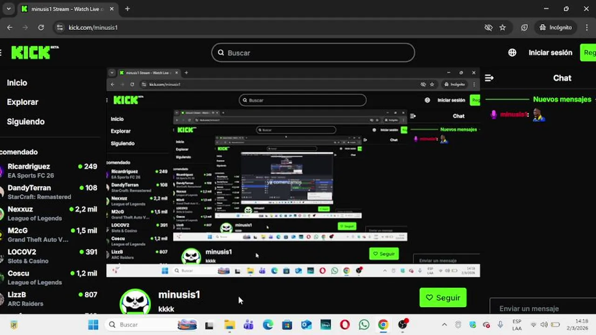The height and width of the screenshot is (335, 596).
Task: Go back with the browser back arrow
Action: pyautogui.click(x=10, y=27)
